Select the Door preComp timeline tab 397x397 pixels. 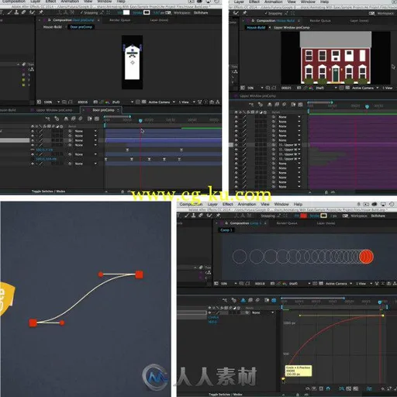103,110
